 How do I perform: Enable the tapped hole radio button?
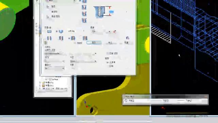pyautogui.click(x=69, y=38)
